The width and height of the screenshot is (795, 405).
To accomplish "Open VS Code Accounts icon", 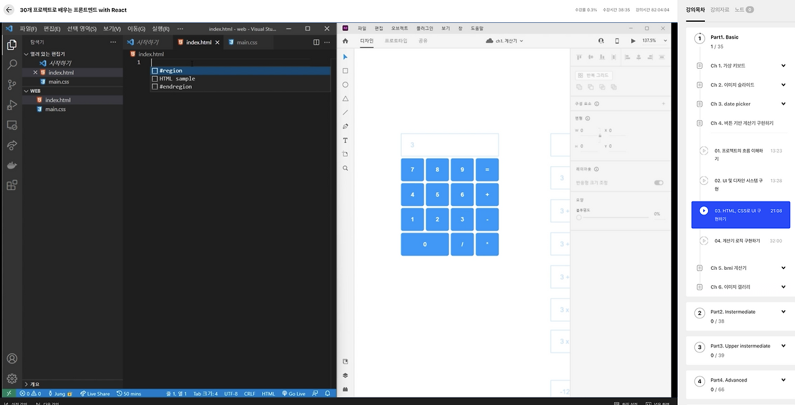I will tap(12, 358).
